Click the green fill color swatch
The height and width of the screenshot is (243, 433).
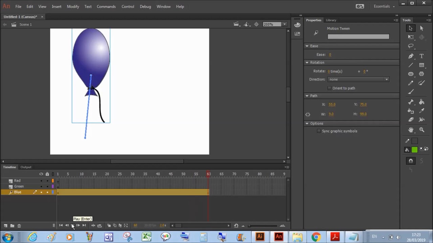[x=415, y=150]
